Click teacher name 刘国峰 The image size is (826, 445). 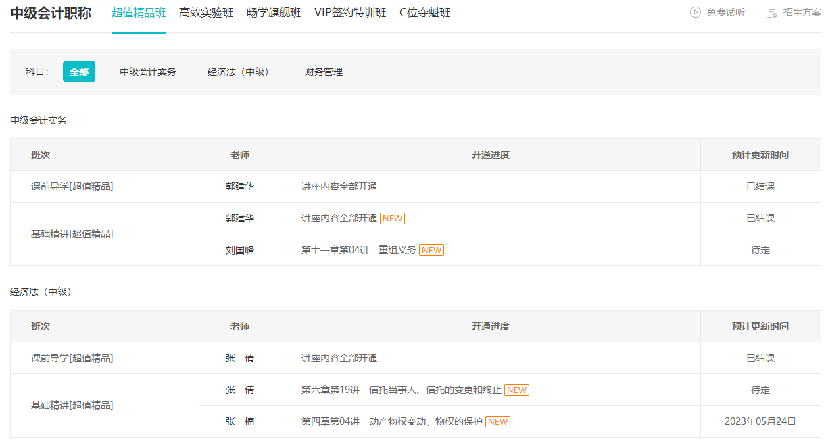(x=240, y=251)
